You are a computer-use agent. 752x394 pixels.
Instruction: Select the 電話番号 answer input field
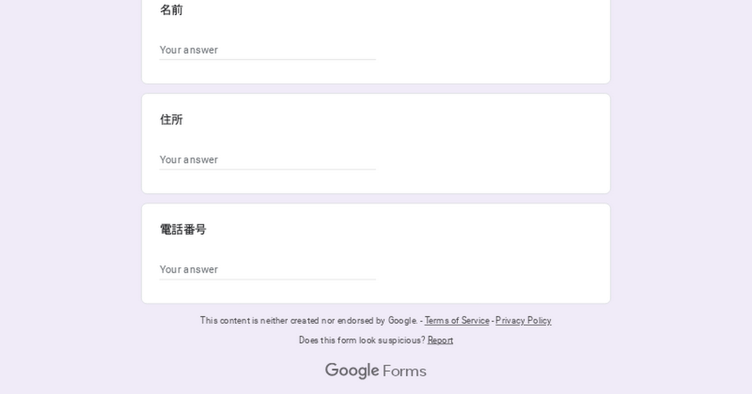[268, 270]
